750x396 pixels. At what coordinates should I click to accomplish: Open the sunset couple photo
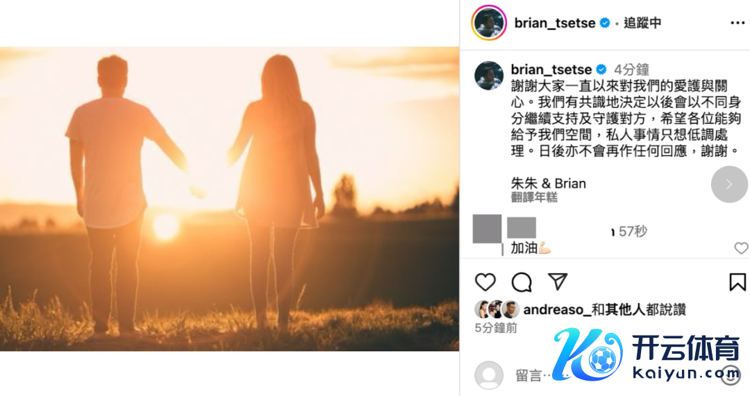[x=230, y=199]
